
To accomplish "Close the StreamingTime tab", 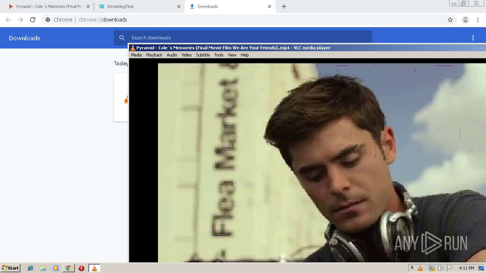I will coord(179,6).
